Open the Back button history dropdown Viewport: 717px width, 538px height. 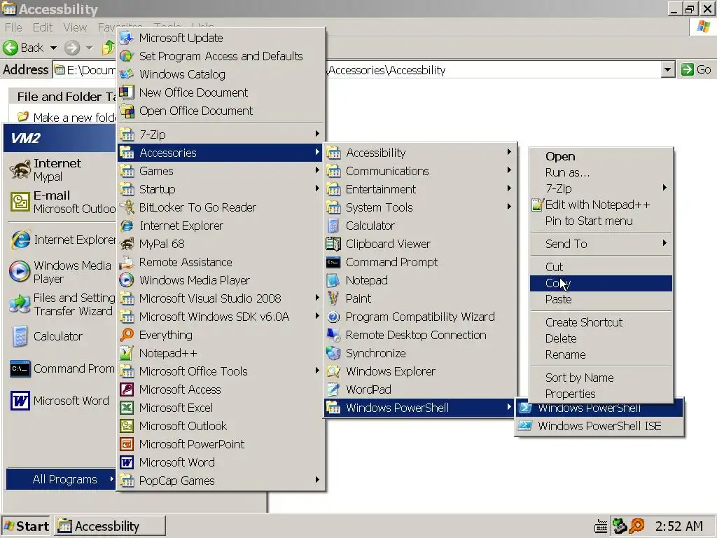53,48
